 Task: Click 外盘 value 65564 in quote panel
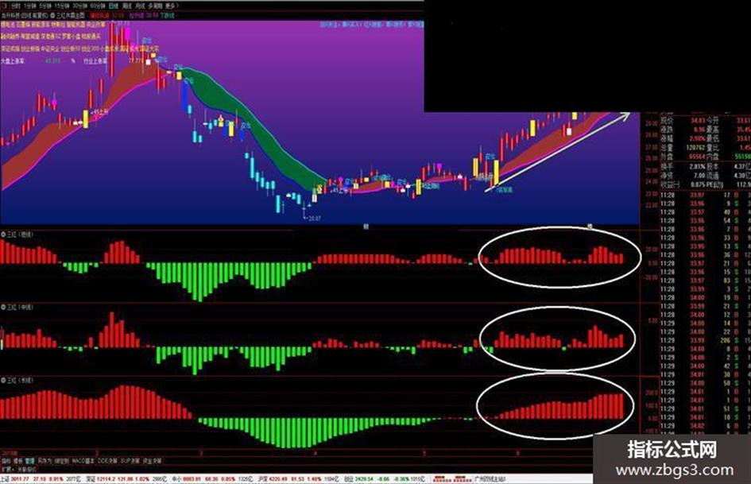pyautogui.click(x=697, y=157)
